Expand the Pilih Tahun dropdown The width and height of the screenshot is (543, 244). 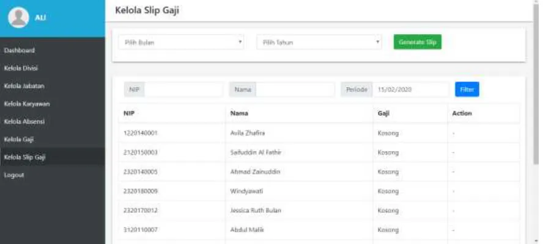click(x=319, y=42)
